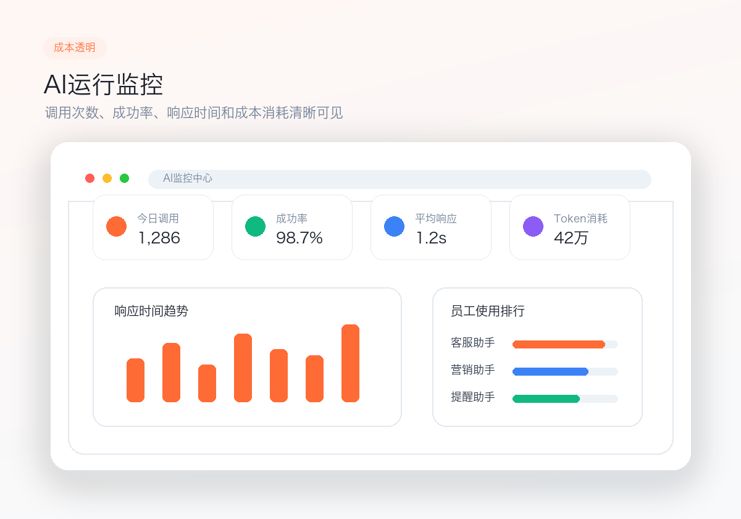The height and width of the screenshot is (519, 741).
Task: Click the 平均响应 label
Action: point(436,219)
